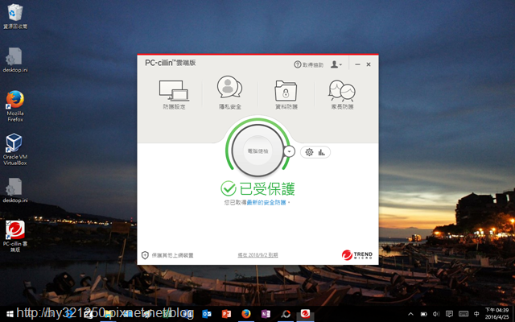Open PowerPoint from the taskbar

point(226,314)
